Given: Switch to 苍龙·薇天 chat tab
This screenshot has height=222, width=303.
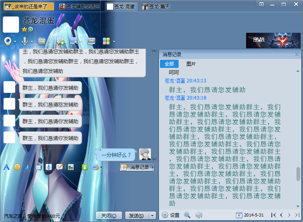Looking at the screenshot, I should [x=156, y=7].
